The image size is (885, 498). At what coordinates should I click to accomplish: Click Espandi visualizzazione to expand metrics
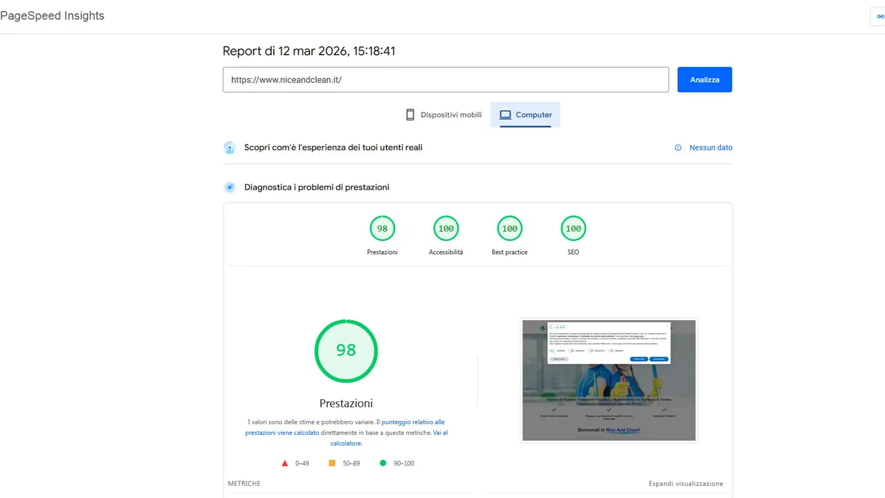coord(685,483)
